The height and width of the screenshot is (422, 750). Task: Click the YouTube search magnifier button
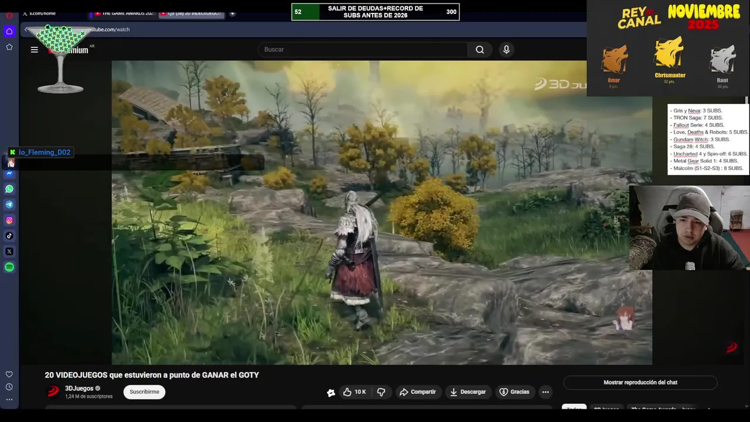point(480,50)
